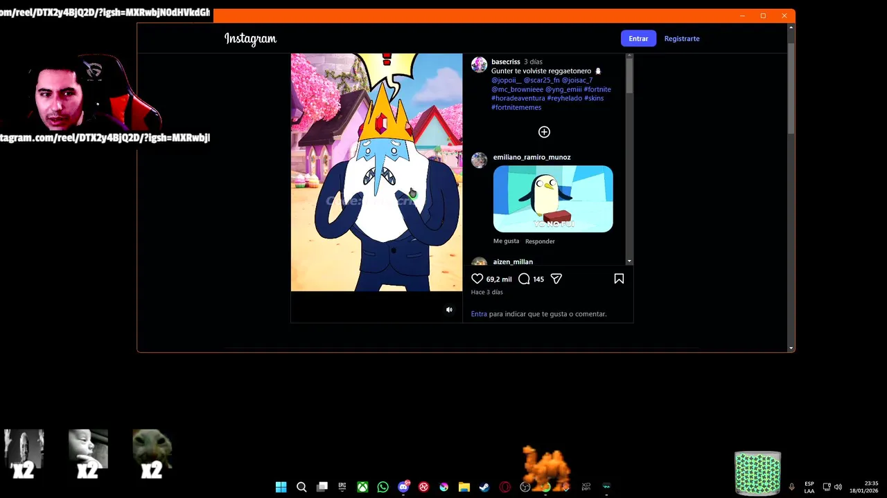Click the page scroll down arrow
This screenshot has width=887, height=498.
point(791,347)
